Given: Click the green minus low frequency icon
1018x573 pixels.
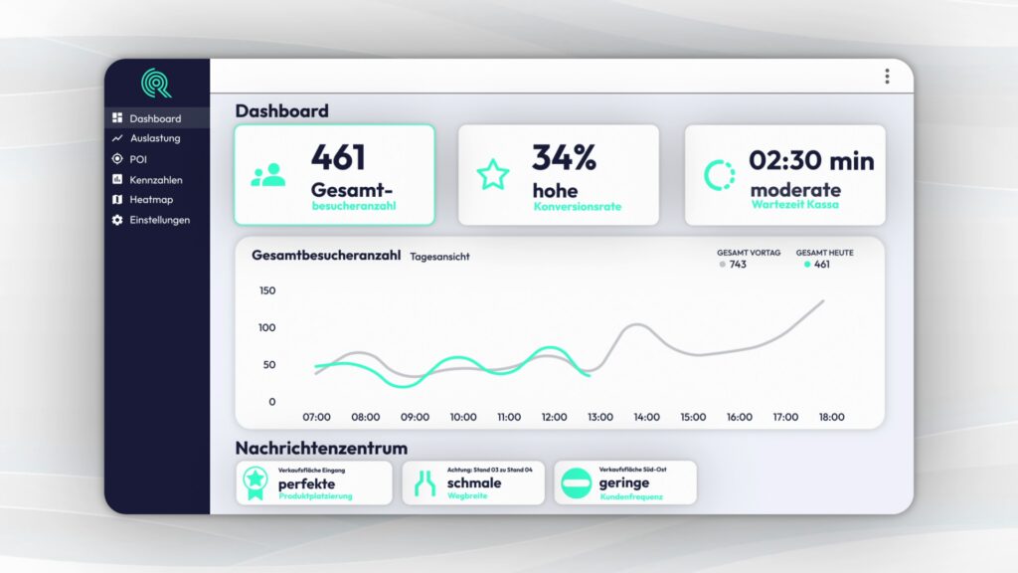Looking at the screenshot, I should [x=576, y=483].
